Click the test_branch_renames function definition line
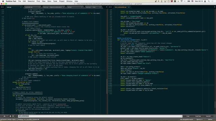 pyautogui.click(x=132, y=40)
